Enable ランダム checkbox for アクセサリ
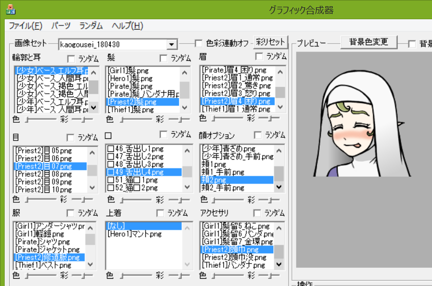Viewport: 432px width, 286px height. [x=257, y=213]
